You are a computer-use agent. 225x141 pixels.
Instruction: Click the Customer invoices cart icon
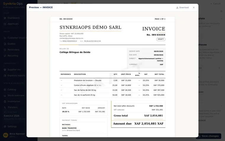5,38
